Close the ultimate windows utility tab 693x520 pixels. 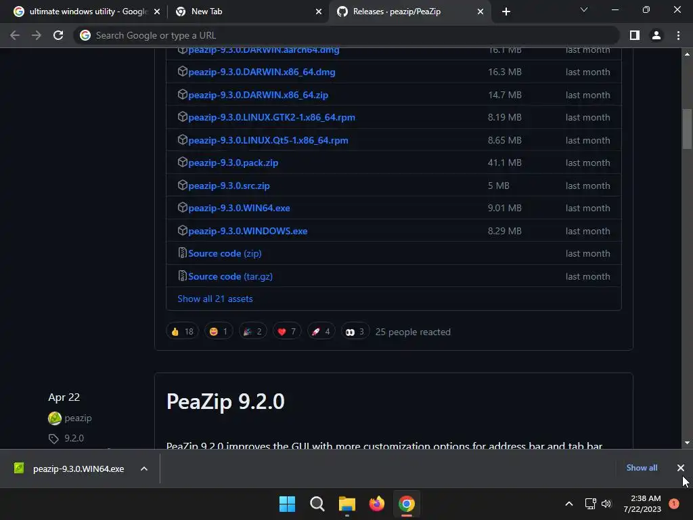click(x=157, y=12)
